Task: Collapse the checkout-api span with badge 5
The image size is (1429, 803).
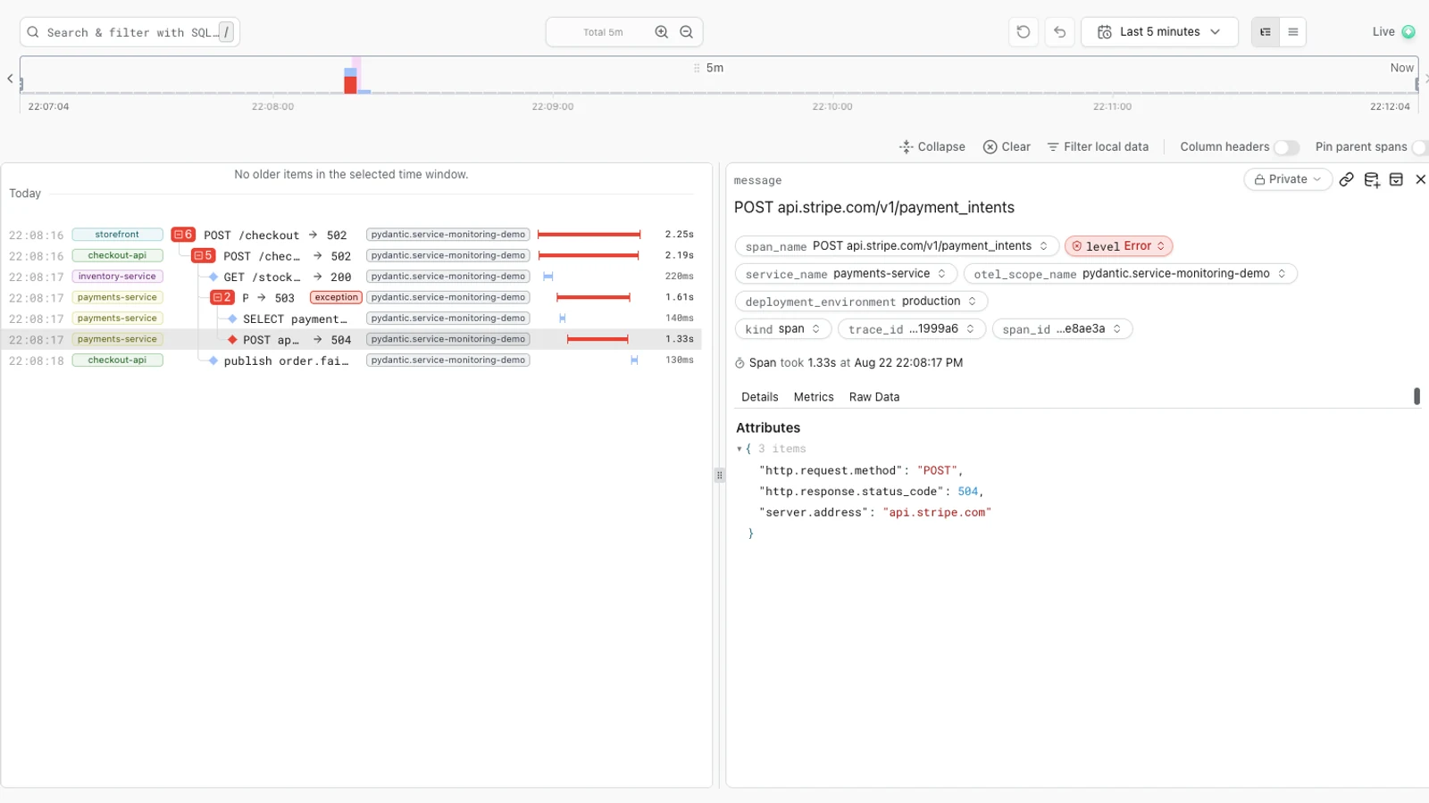Action: [x=204, y=255]
